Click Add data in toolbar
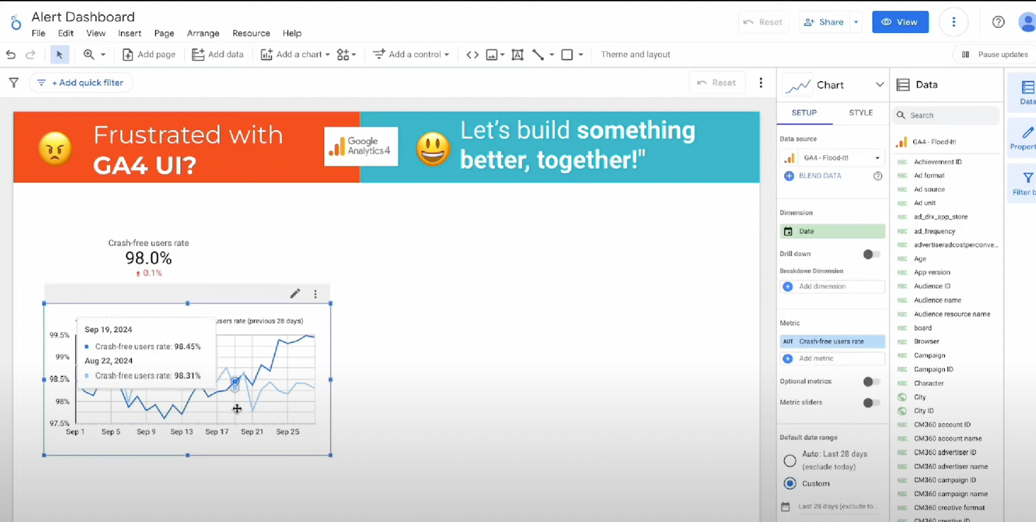This screenshot has height=522, width=1036. click(218, 55)
